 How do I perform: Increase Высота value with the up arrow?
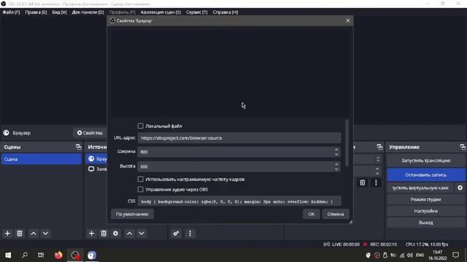coord(336,164)
